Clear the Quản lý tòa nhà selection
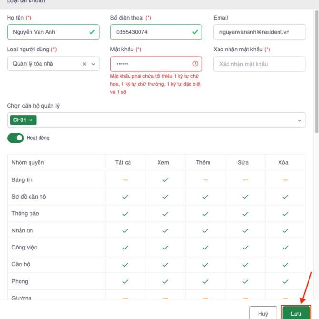 pyautogui.click(x=84, y=64)
